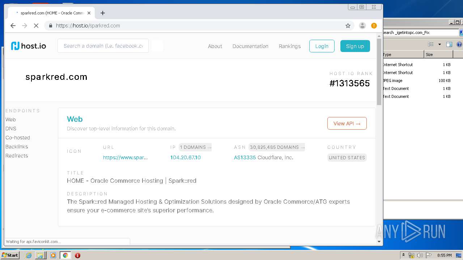Bookmark this page with the star icon
Screen dimensions: 463x260
click(x=348, y=26)
